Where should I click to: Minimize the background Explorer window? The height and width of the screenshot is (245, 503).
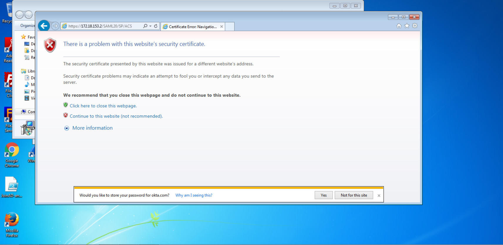[334, 6]
